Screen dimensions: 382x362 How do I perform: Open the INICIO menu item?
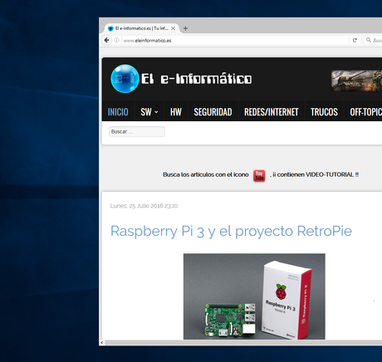118,112
